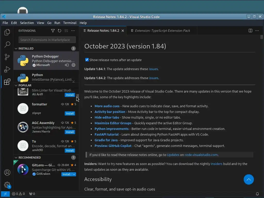Collapse the INSTALLED section

point(16,48)
